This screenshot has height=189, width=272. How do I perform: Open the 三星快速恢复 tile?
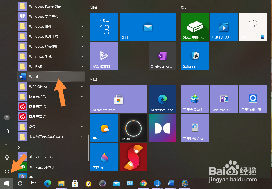click(x=195, y=128)
